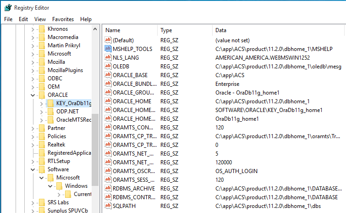346x213 pixels.
Task: Select the RTLSetup folder icon
Action: click(x=42, y=161)
